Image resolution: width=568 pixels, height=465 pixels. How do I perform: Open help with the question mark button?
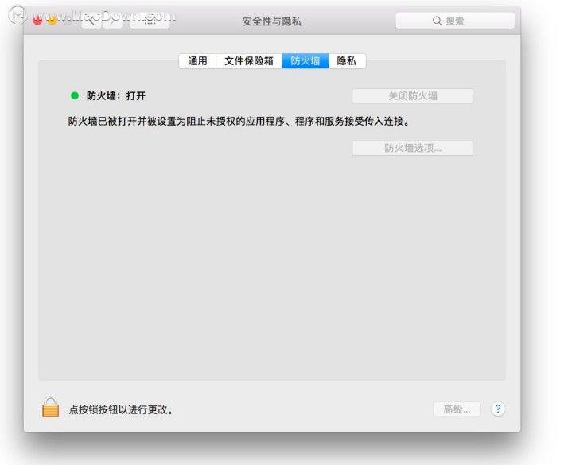498,409
